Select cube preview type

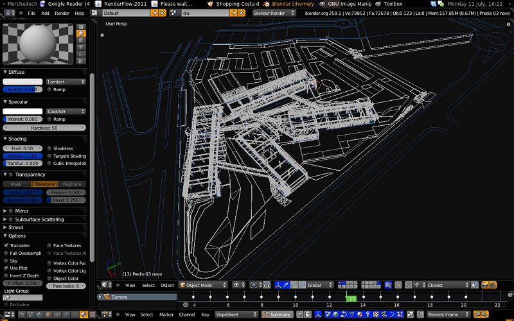(81, 40)
